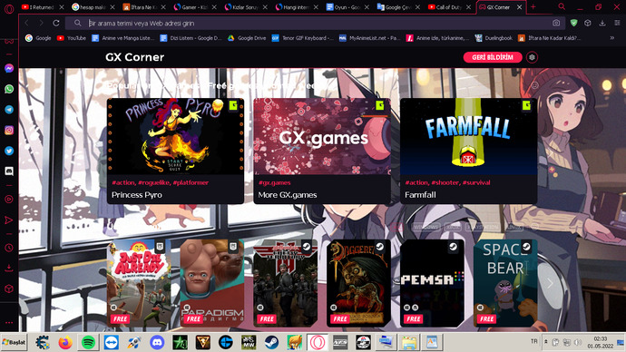Image resolution: width=626 pixels, height=352 pixels.
Task: Open the ad blocker shield icon
Action: [573, 24]
